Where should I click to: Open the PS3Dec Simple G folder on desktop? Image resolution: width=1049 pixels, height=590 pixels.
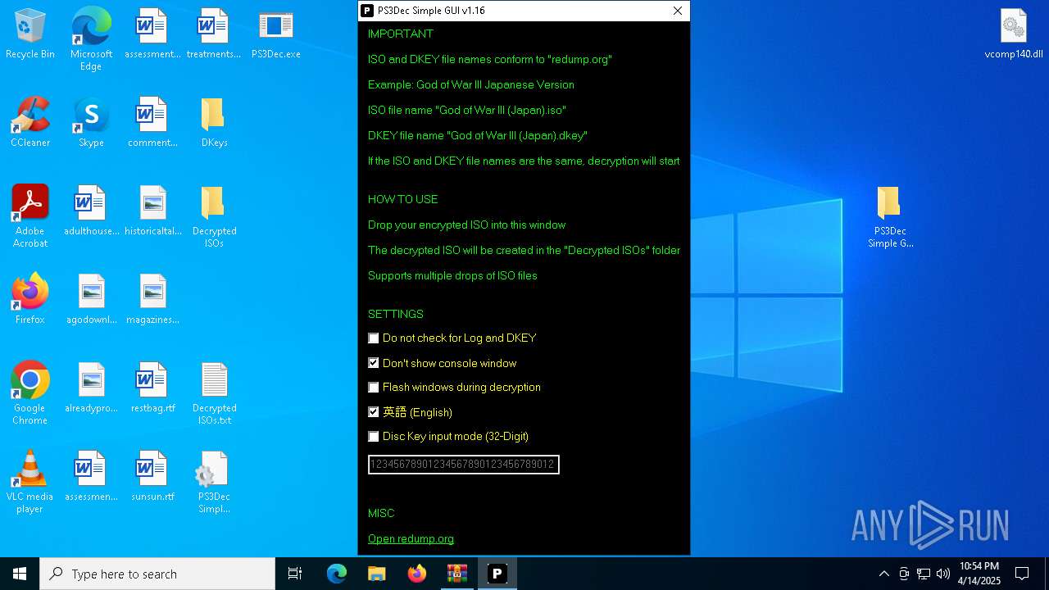coord(890,216)
